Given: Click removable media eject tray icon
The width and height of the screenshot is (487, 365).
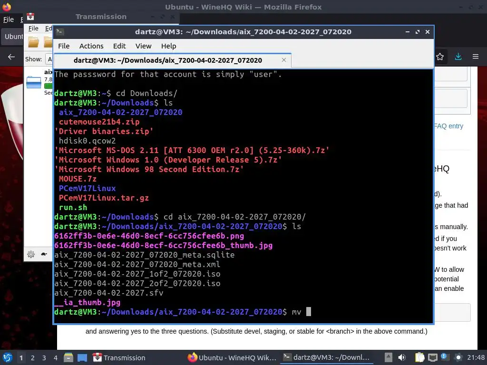Looking at the screenshot, I should [388, 357].
